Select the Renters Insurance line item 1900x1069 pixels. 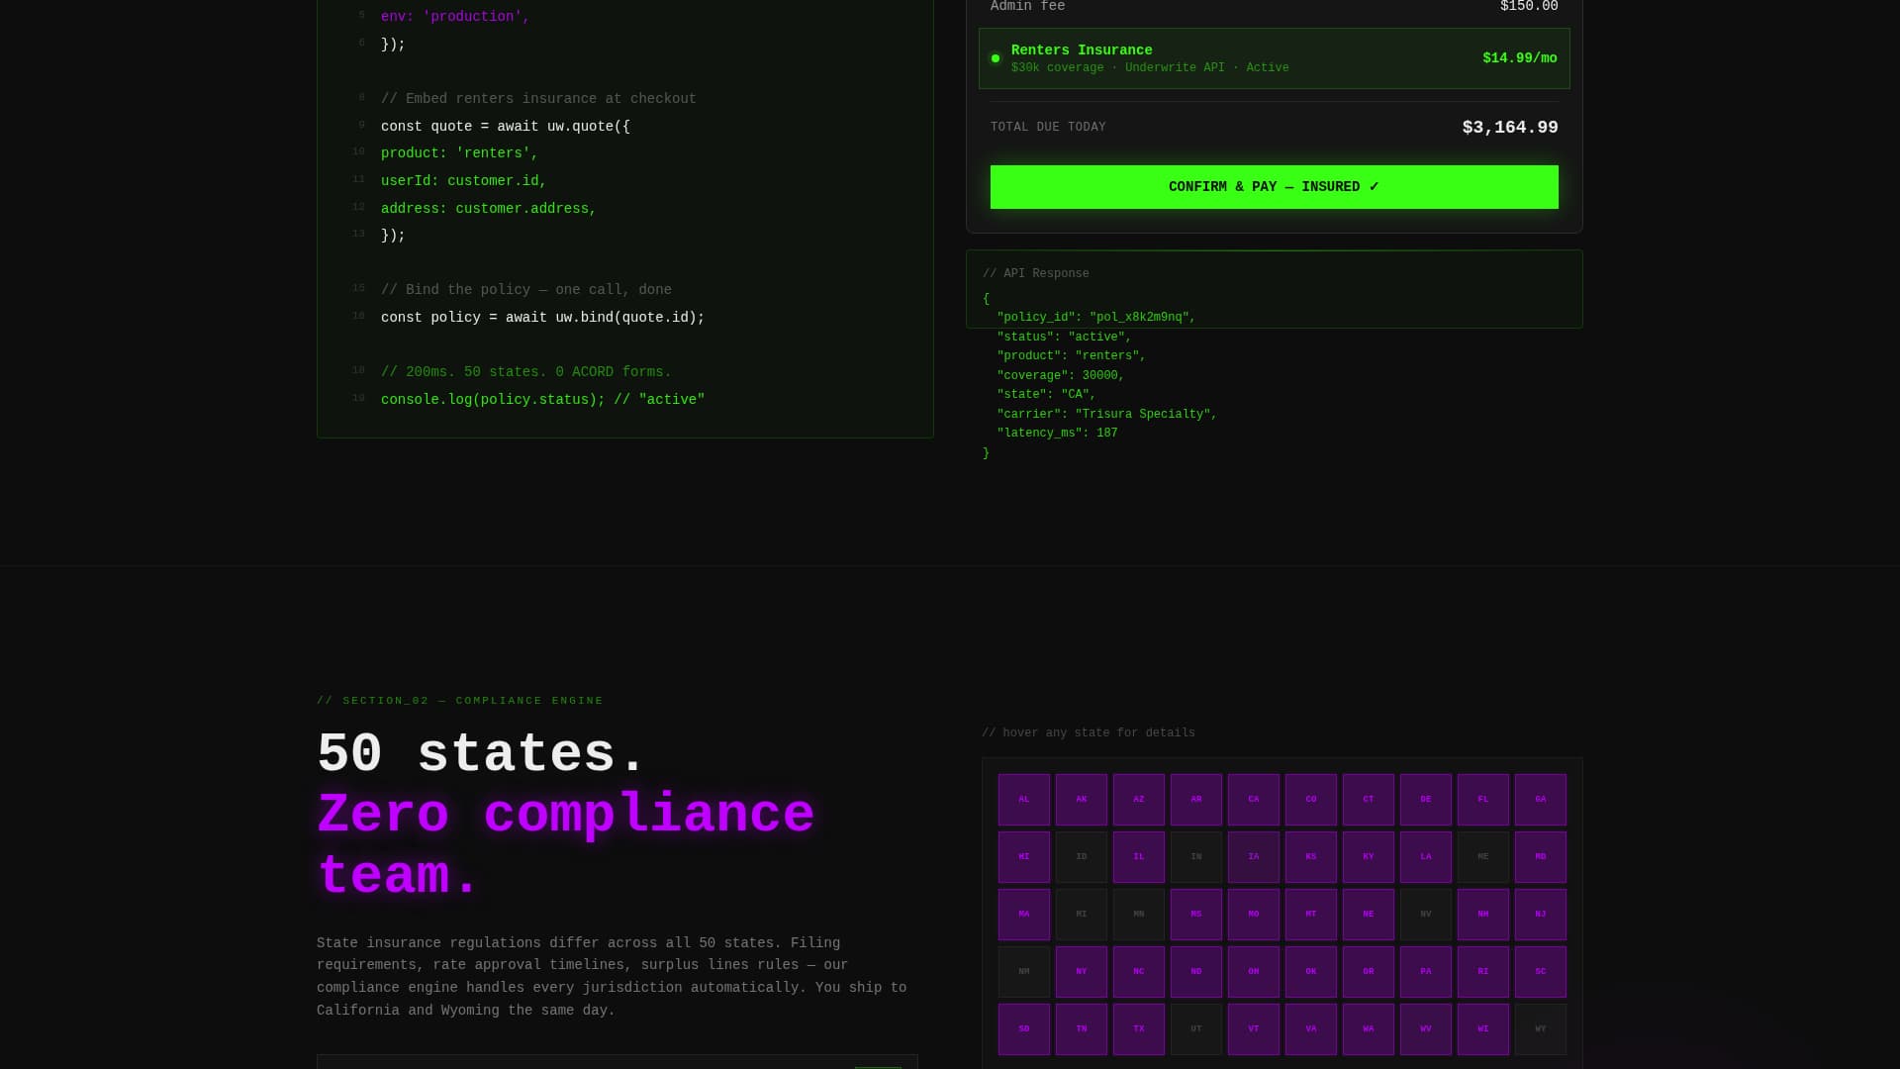click(1274, 58)
